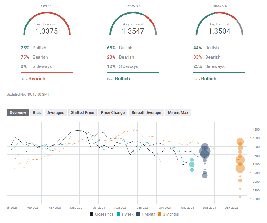This screenshot has height=223, width=267.
Task: Click the topmost orange 3 Months bubble
Action: click(x=240, y=142)
